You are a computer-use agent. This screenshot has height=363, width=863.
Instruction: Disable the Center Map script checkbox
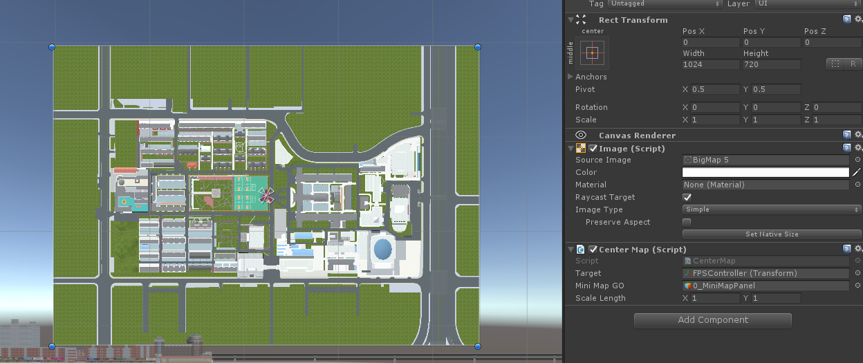pos(593,249)
